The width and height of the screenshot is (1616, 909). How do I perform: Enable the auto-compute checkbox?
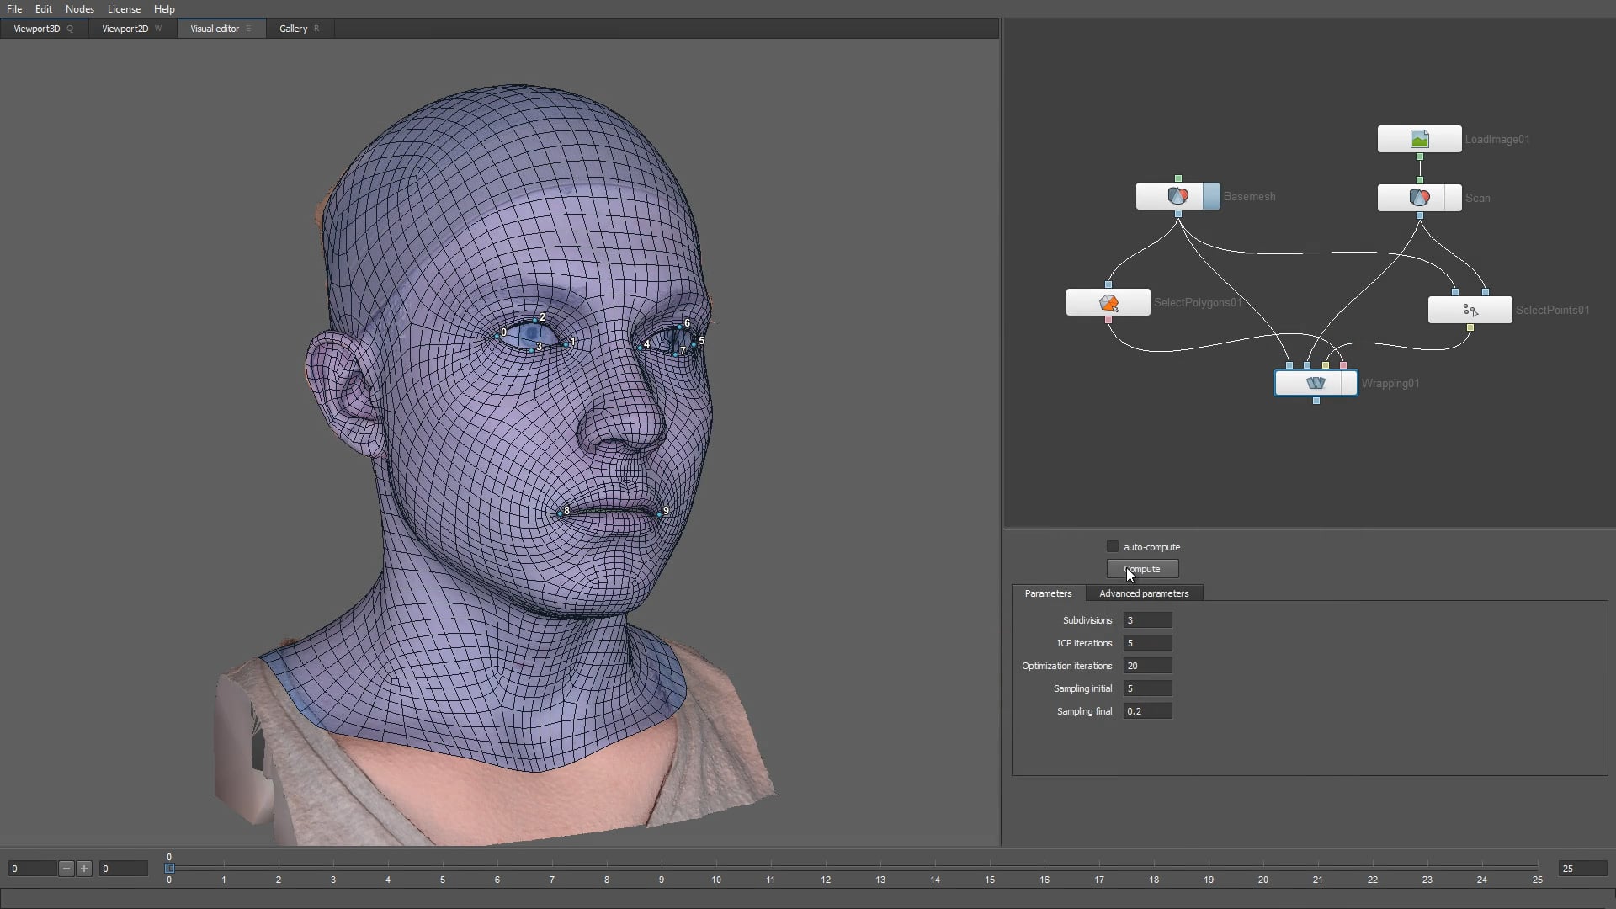point(1112,546)
